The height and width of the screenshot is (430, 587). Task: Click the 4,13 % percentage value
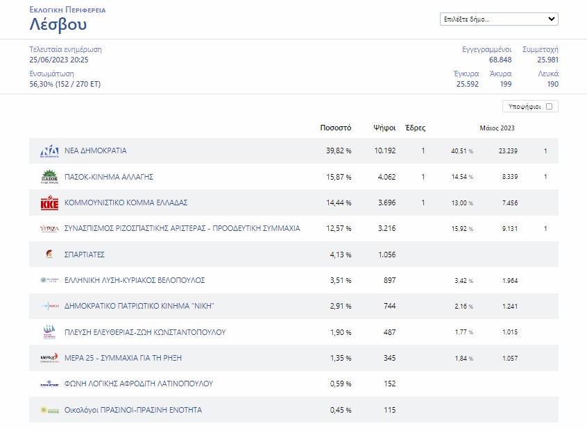(x=341, y=255)
